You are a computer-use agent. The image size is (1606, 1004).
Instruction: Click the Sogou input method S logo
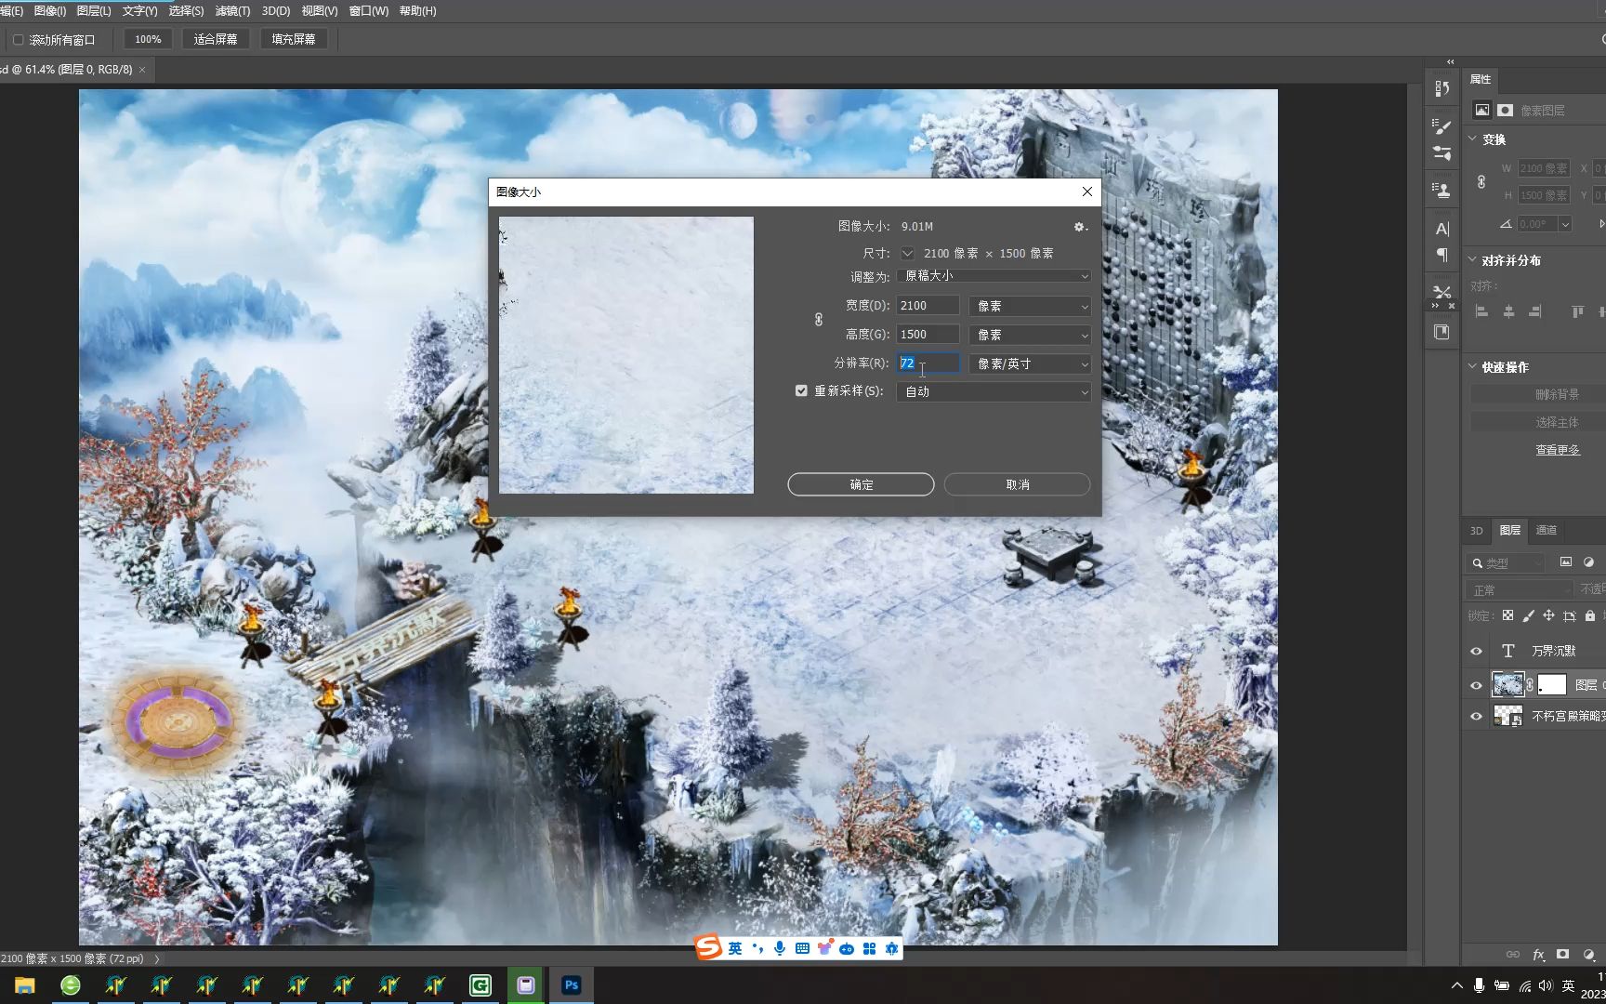point(709,947)
